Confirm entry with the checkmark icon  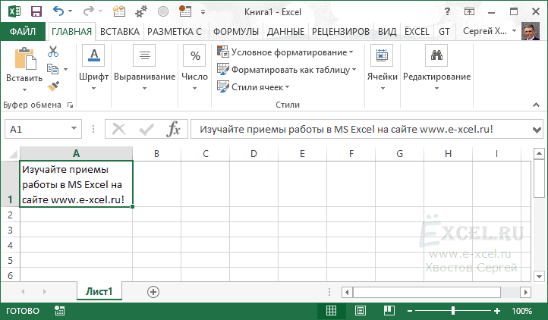click(146, 129)
